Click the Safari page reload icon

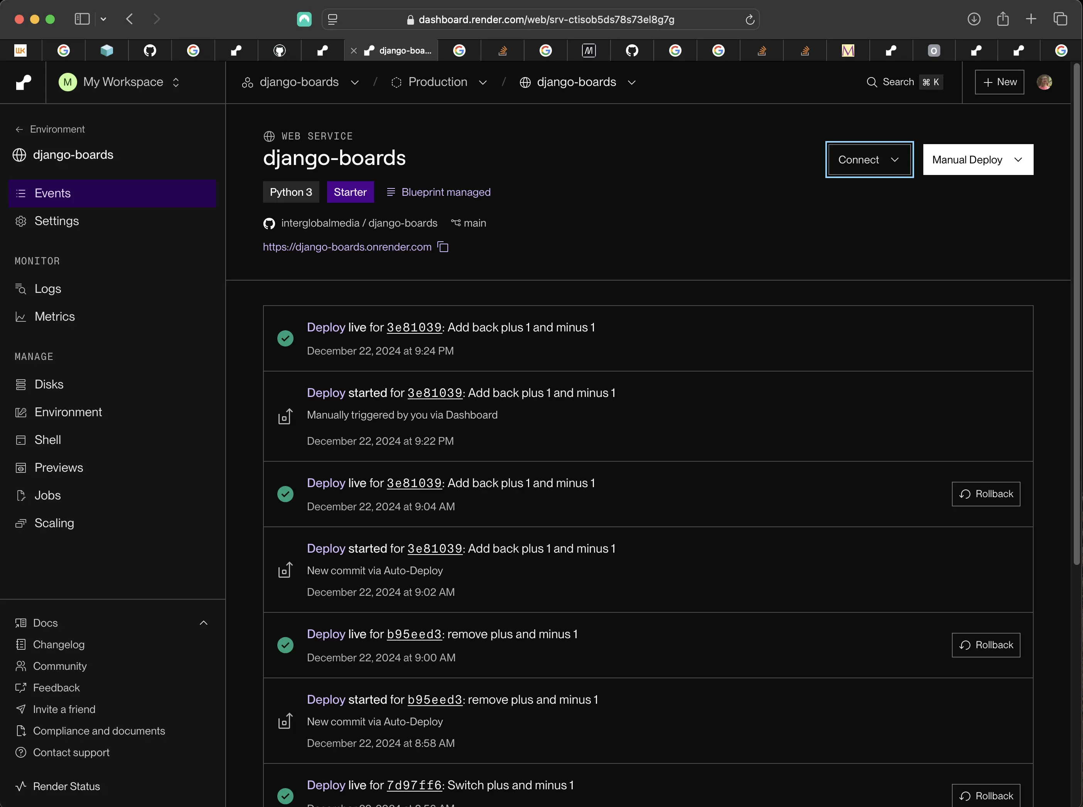tap(749, 20)
